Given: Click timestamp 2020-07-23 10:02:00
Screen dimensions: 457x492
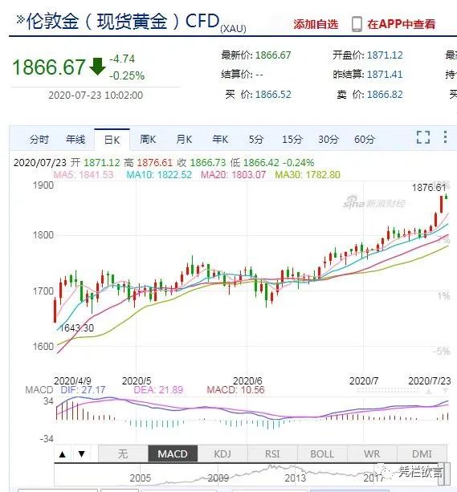Looking at the screenshot, I should (x=96, y=95).
